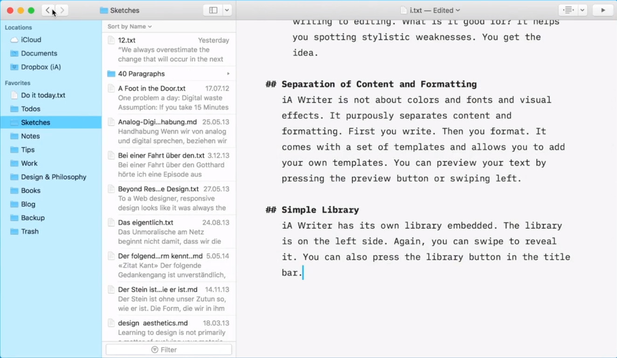
Task: Click the Simple Library heading
Action: click(320, 210)
